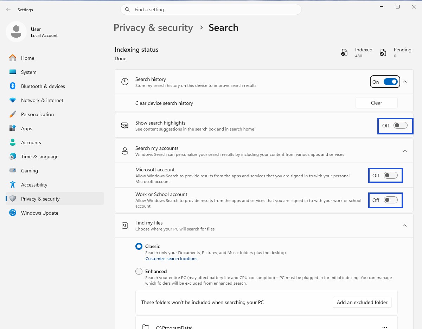Collapse the Find my files section

coord(405,225)
